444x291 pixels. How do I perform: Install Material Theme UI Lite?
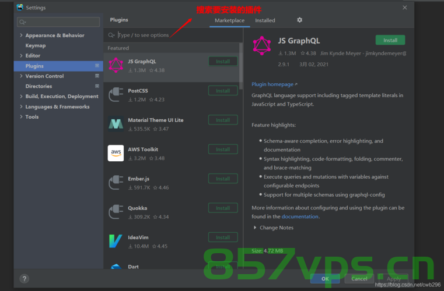pyautogui.click(x=223, y=120)
